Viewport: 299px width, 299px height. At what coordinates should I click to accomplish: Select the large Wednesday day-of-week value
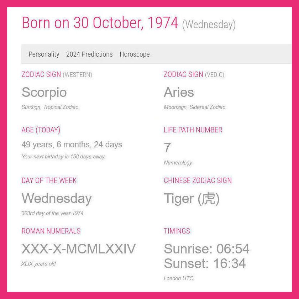[57, 199]
